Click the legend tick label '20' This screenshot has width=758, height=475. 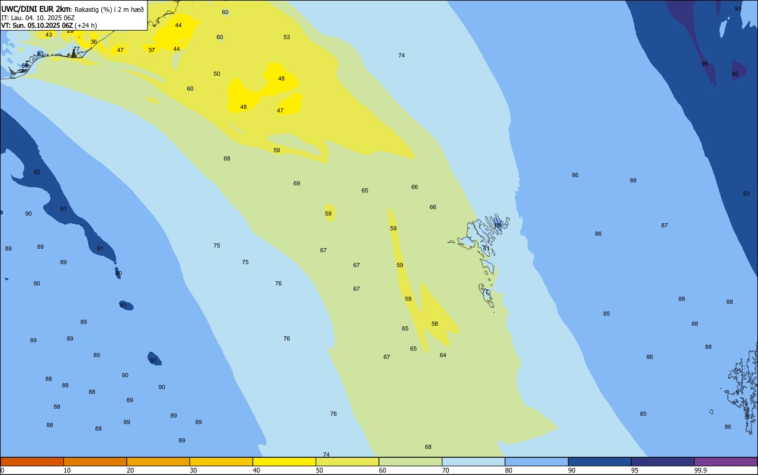tap(130, 470)
